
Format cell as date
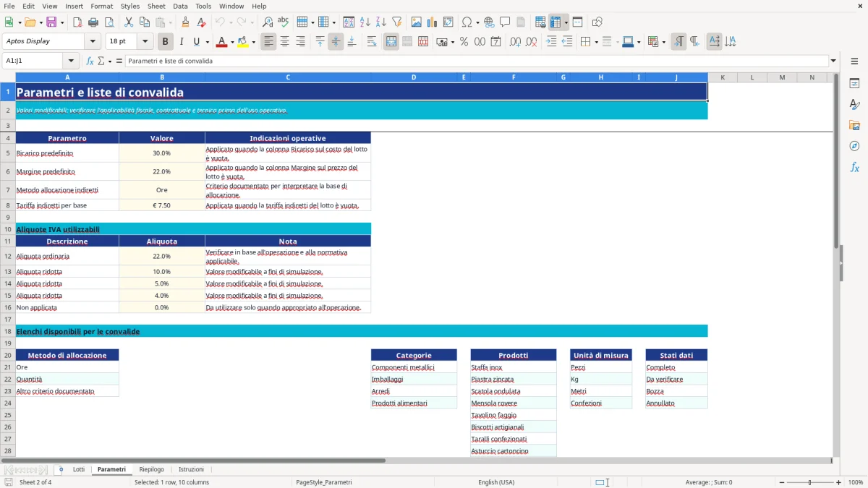[496, 42]
